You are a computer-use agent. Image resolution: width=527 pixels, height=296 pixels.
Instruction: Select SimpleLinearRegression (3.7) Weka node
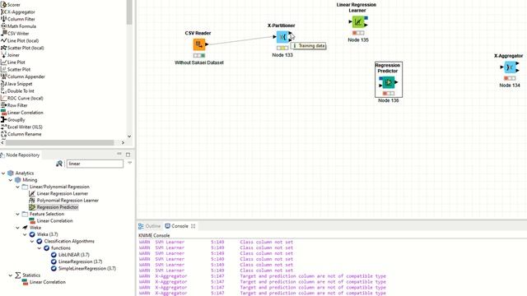87,269
